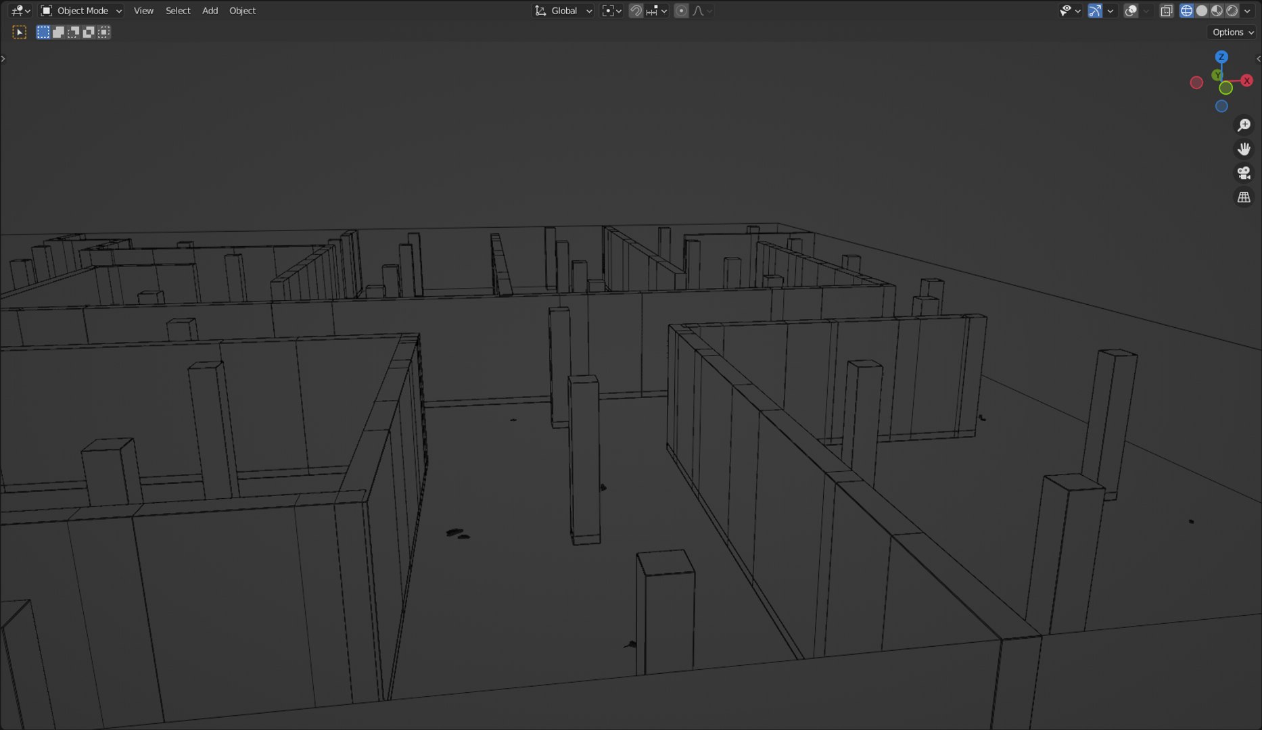1262x730 pixels.
Task: Click the pan view hand button
Action: pos(1244,149)
